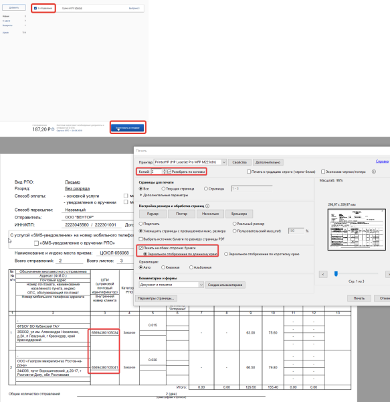Image resolution: width=390 pixels, height=402 pixels.
Task: Click the info icon next to the ink saving option
Action: 374,172
